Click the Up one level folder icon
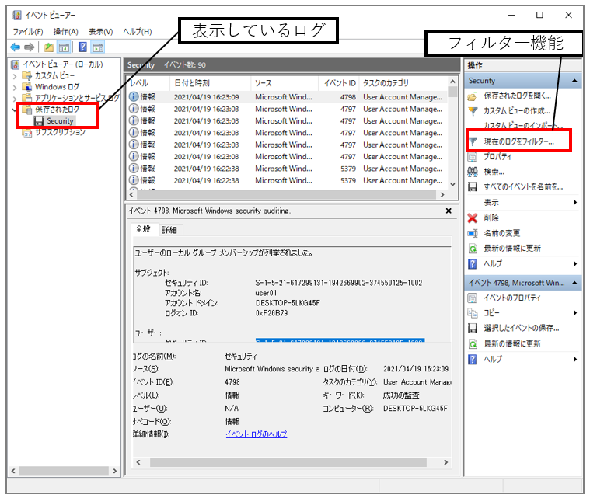The image size is (590, 498). pyautogui.click(x=48, y=47)
